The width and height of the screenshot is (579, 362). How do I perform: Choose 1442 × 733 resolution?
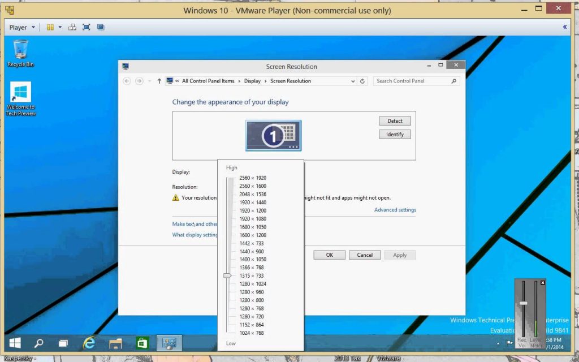(x=252, y=243)
